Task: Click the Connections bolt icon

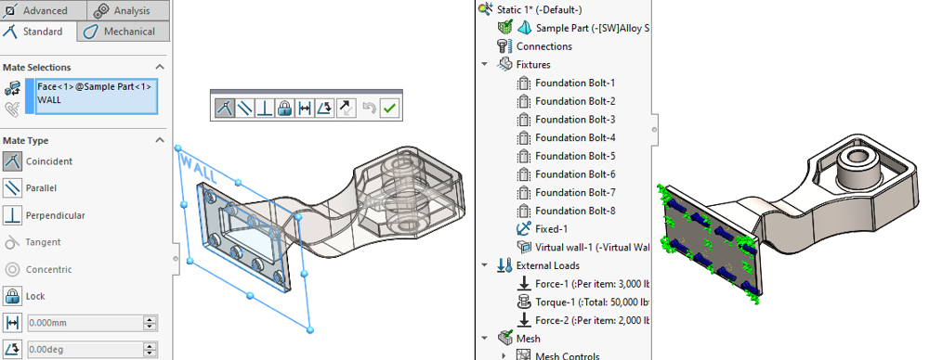Action: 504,46
